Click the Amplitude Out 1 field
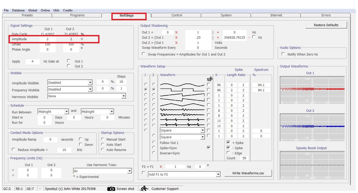The width and height of the screenshot is (358, 193). tap(47, 39)
